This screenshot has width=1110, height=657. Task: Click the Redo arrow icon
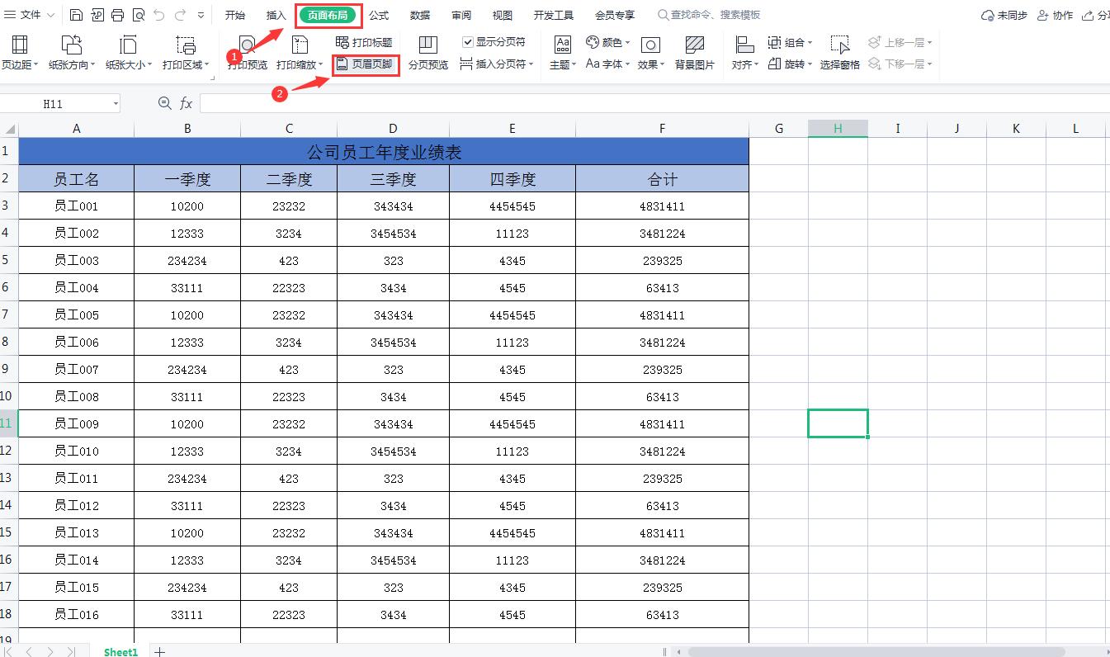click(x=180, y=15)
